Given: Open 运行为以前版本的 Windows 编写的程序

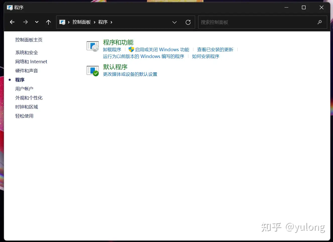Looking at the screenshot, I should click(x=144, y=56).
